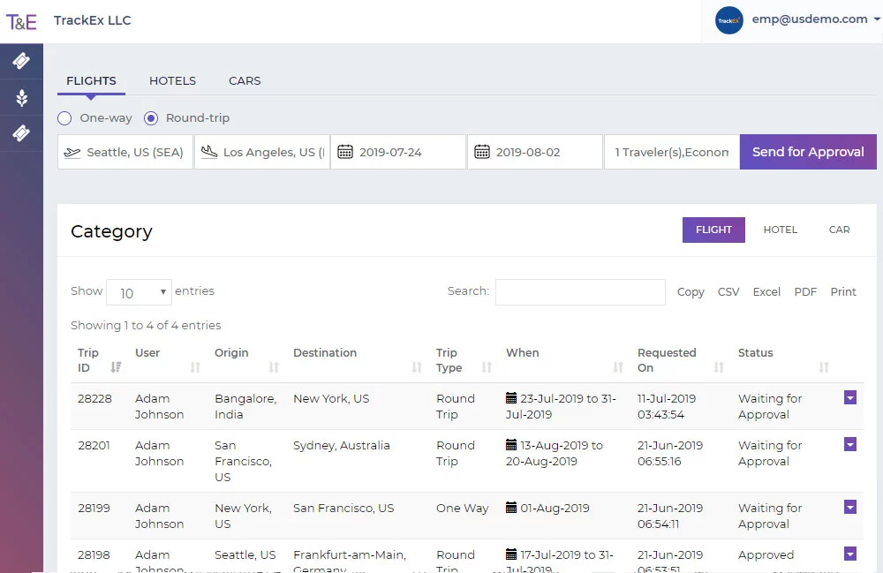The image size is (883, 573).
Task: Sort table by User column
Action: pos(195,367)
